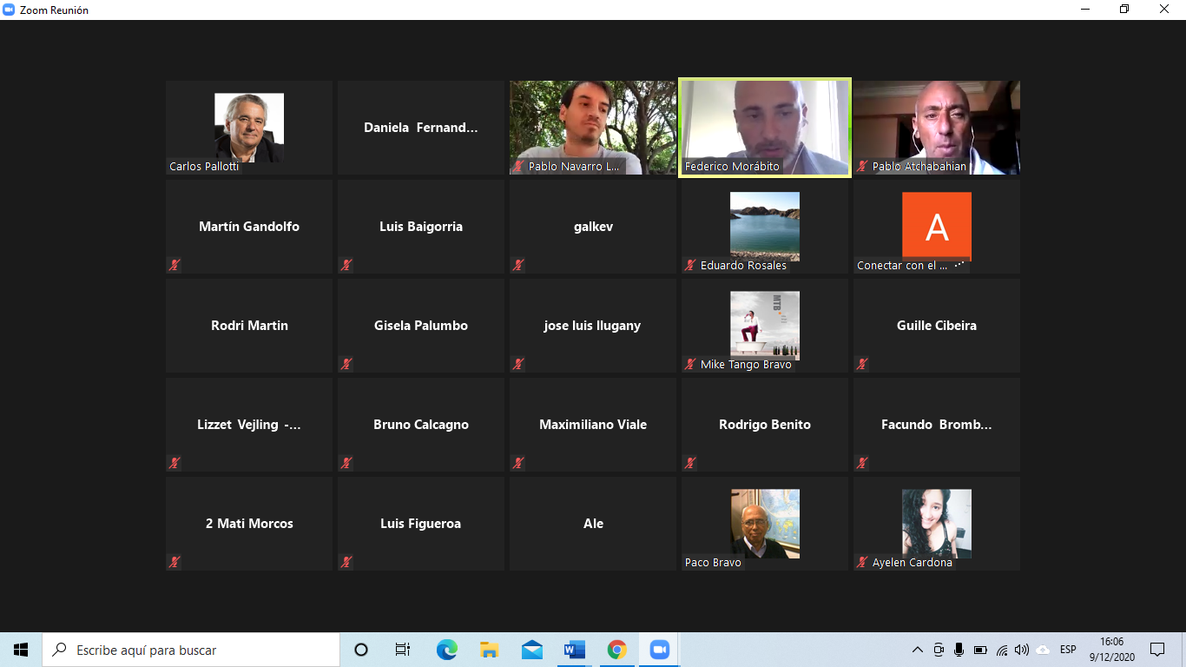Click the "Escribe aquí para buscar" search box

(191, 650)
